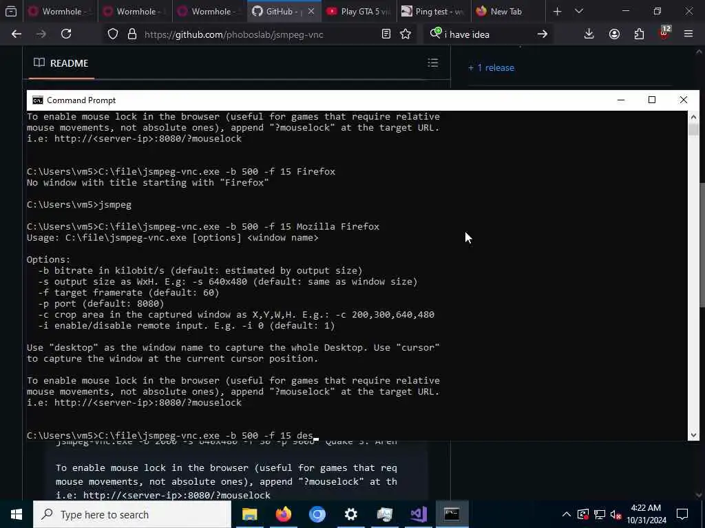Click the '-p port (default: 8080)' line
This screenshot has height=528, width=705.
click(101, 303)
